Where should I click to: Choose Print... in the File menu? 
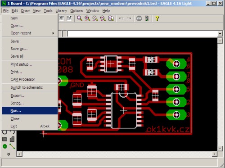coord(30,72)
